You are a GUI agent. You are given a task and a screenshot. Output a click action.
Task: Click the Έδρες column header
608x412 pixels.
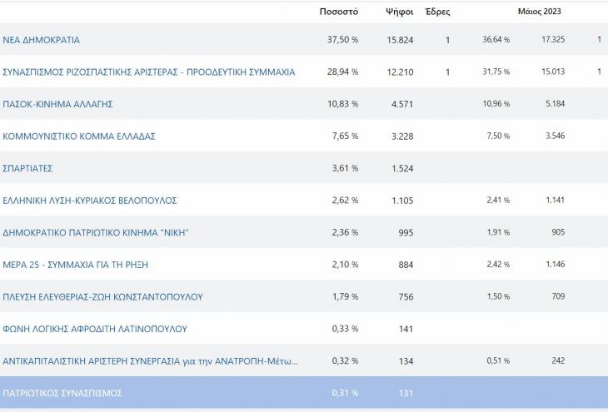pos(438,12)
